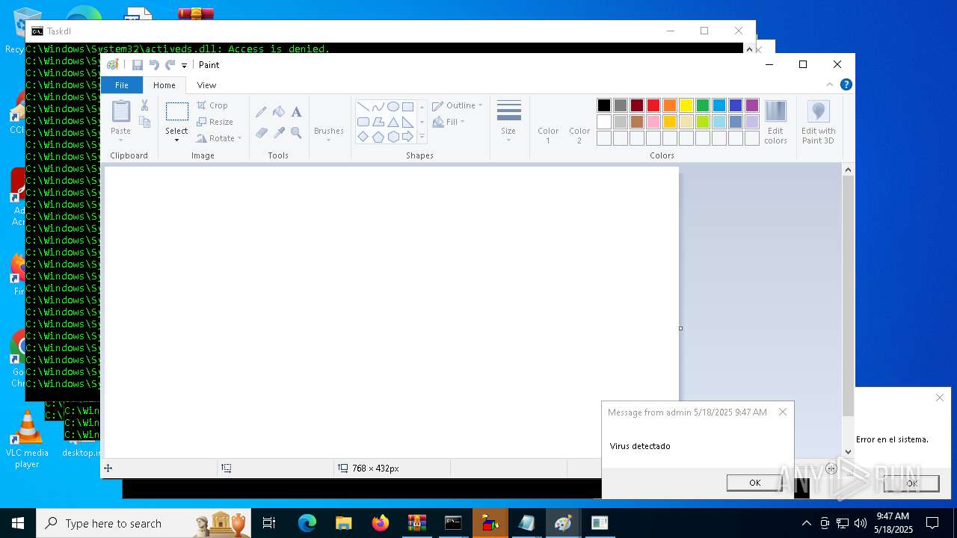Click OK in the Error en el sistema dialog
957x538 pixels.
(911, 483)
